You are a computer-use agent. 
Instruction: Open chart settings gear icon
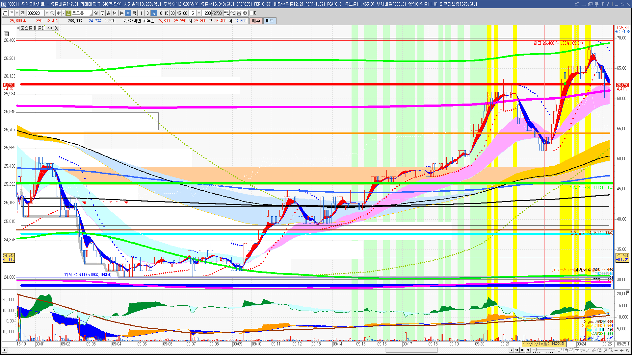click(x=245, y=13)
